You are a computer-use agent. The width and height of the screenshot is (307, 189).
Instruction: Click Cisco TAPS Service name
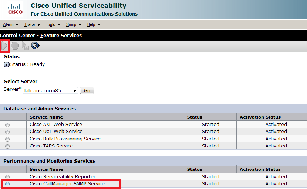click(51, 146)
